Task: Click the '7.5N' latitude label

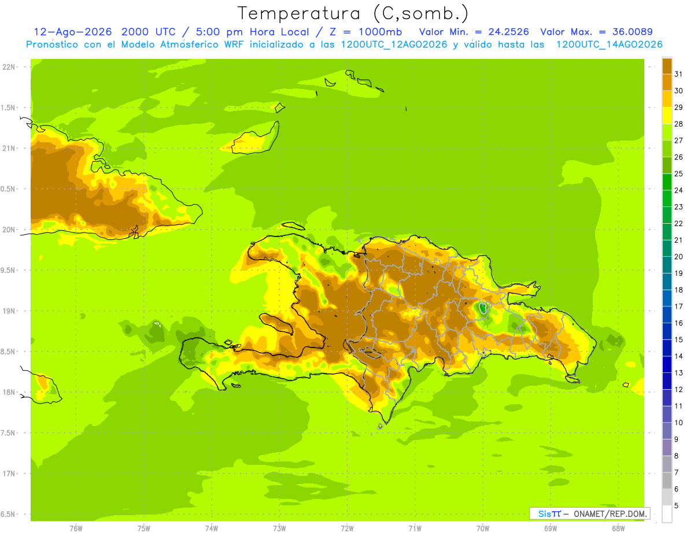Action: point(8,433)
